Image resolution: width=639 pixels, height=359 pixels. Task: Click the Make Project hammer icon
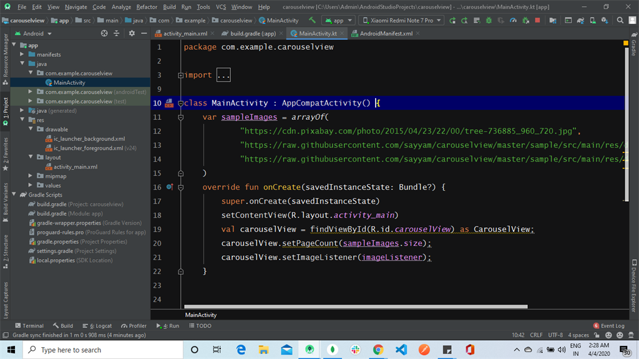click(312, 20)
